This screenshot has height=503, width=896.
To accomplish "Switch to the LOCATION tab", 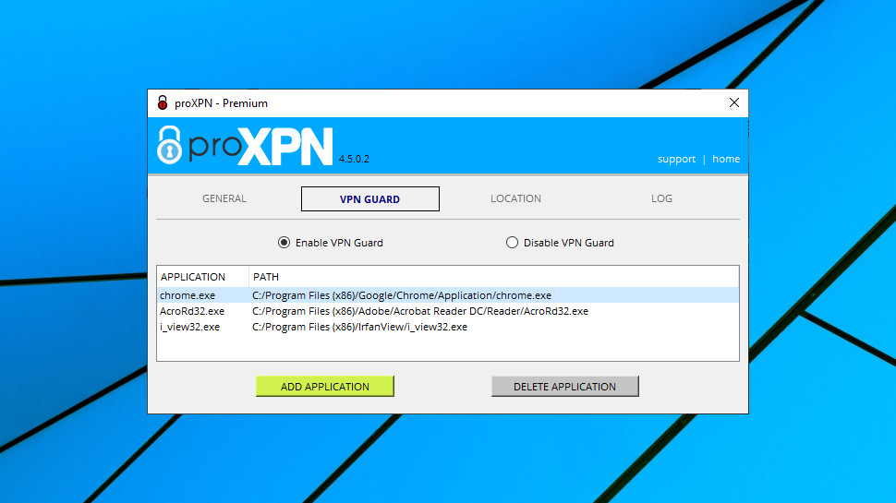I will [x=515, y=198].
